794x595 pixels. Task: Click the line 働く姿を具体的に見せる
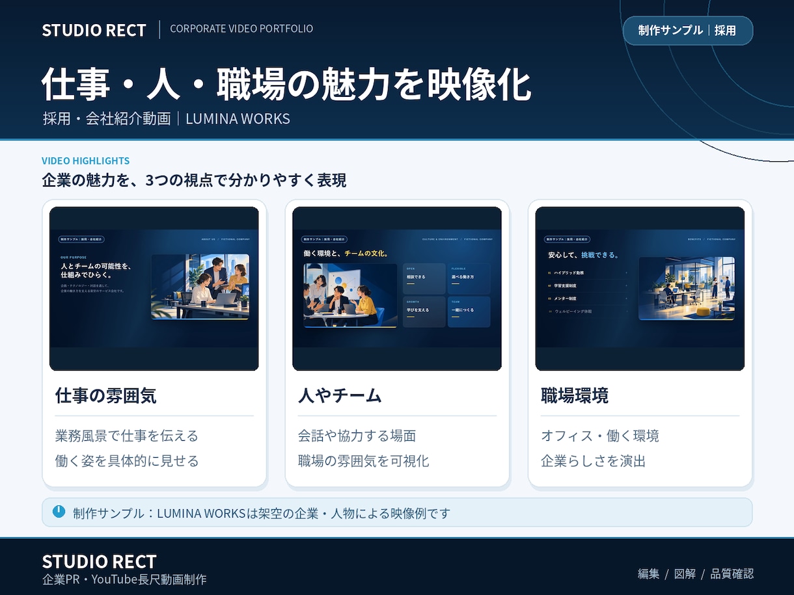[127, 461]
